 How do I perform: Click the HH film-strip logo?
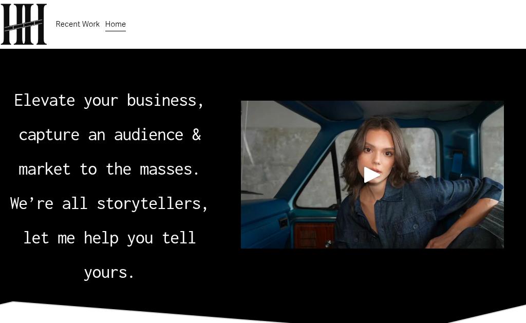point(24,24)
